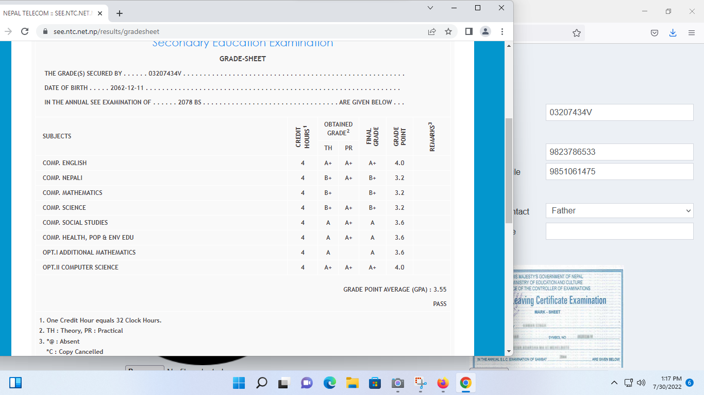Show hidden system tray icons
Image resolution: width=704 pixels, height=395 pixels.
[x=614, y=383]
